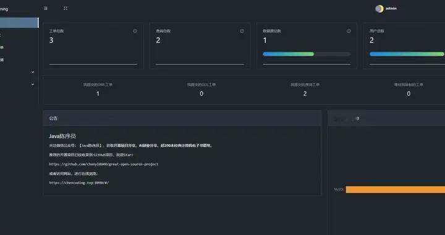
Task: Click the 等待我审核的工单 count of 0
Action: pos(409,93)
